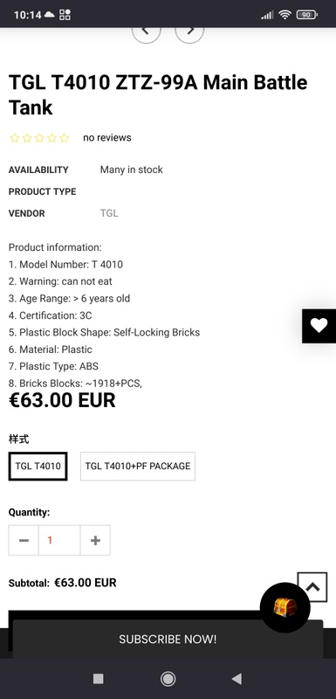Select TGL T4010+PF PACKAGE option
This screenshot has height=699, width=336.
pyautogui.click(x=138, y=467)
